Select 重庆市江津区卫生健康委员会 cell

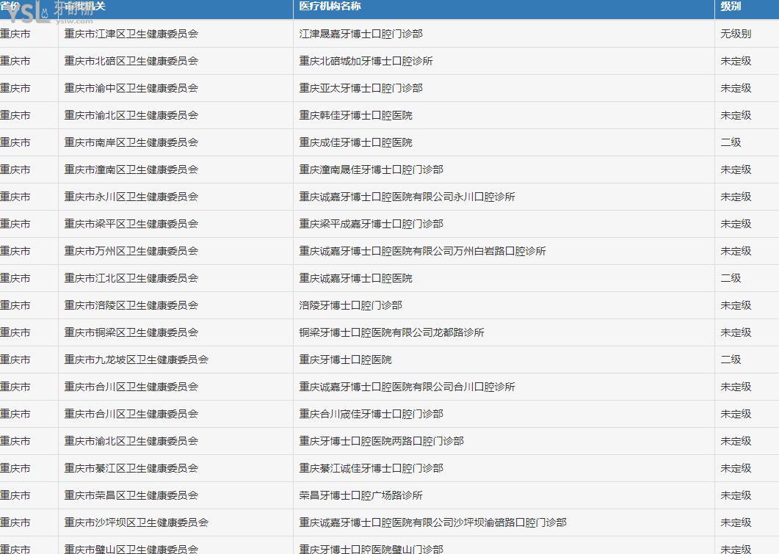[x=131, y=34]
